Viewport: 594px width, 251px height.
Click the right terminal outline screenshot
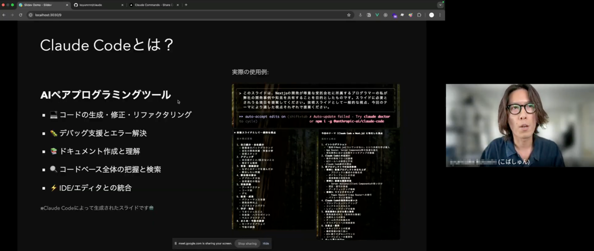(358, 185)
